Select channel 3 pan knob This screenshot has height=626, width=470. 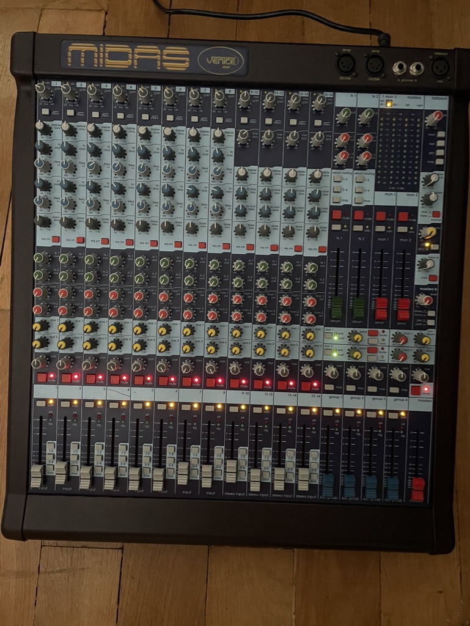point(90,363)
